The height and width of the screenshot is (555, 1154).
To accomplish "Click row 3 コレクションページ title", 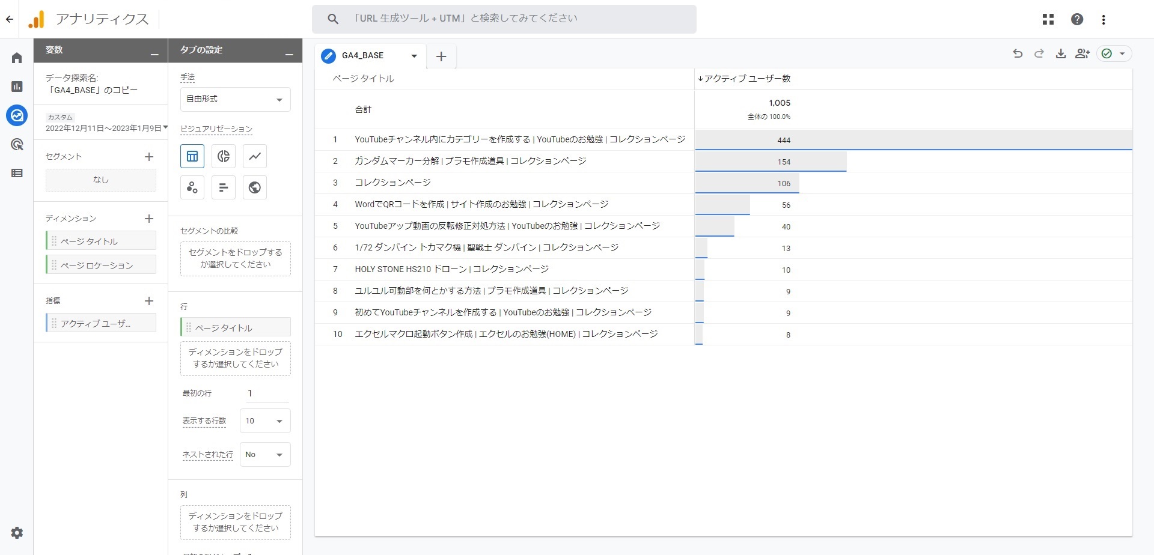I will [x=392, y=183].
